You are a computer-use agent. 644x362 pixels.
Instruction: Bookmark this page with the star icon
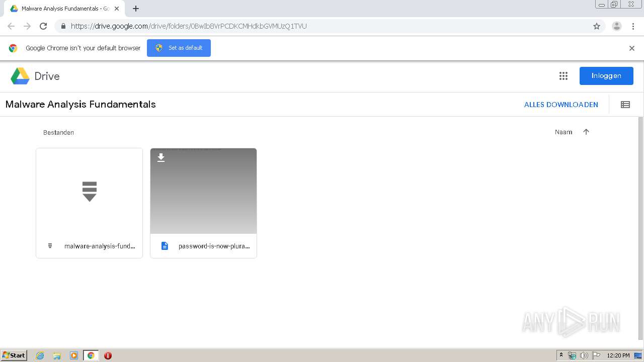click(597, 26)
